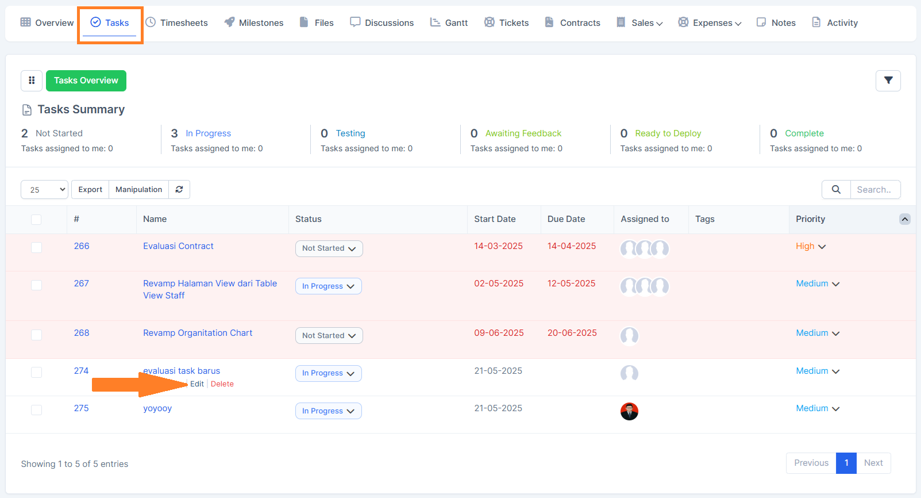Open the entries-per-page dropdown showing 25

[45, 189]
